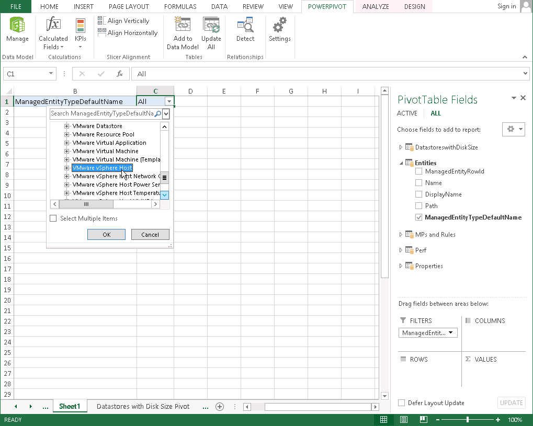Check the DisplayName field
This screenshot has width=533, height=426.
click(x=418, y=194)
